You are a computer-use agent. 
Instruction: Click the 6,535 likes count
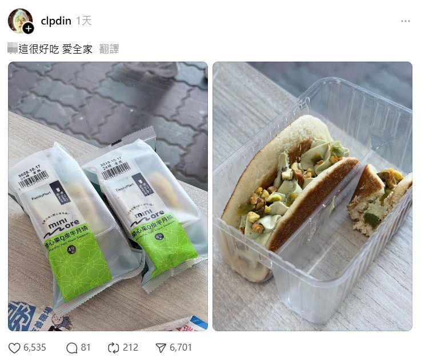[x=35, y=348]
